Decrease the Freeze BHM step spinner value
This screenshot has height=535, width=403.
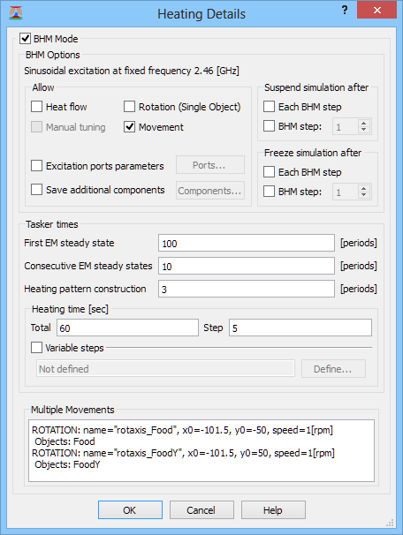364,195
